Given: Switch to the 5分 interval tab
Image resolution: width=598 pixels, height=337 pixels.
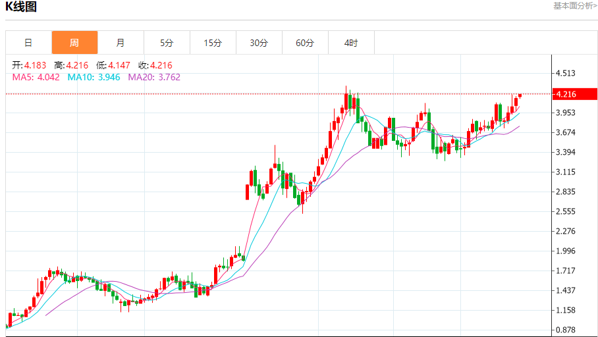Looking at the screenshot, I should point(167,43).
